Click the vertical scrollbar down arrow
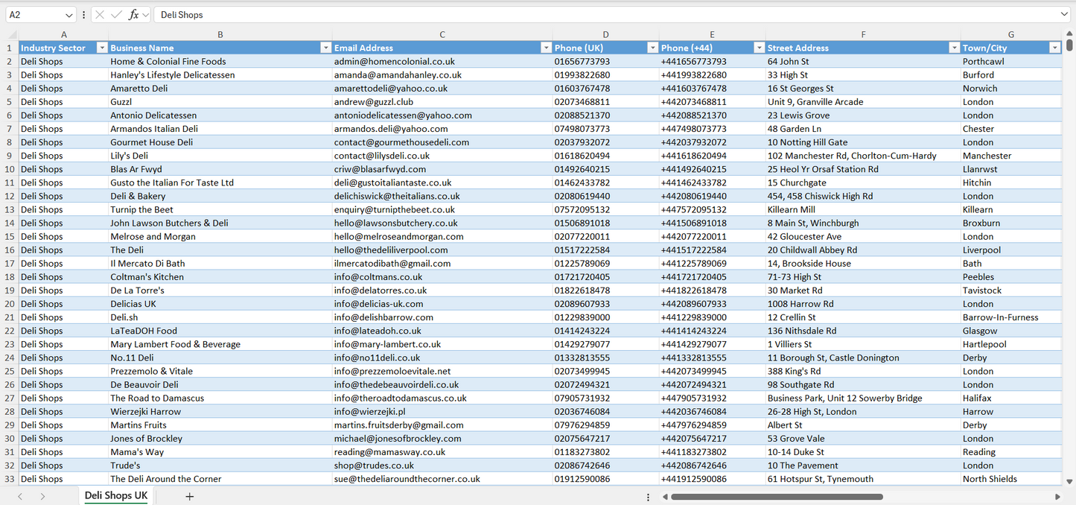The height and width of the screenshot is (505, 1076). coord(1069,482)
